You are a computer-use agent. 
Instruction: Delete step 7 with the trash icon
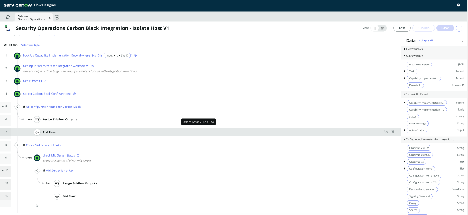(393, 131)
